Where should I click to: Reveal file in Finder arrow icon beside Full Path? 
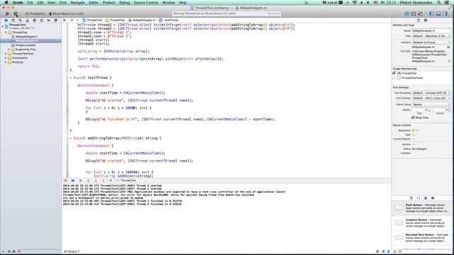pos(449,62)
